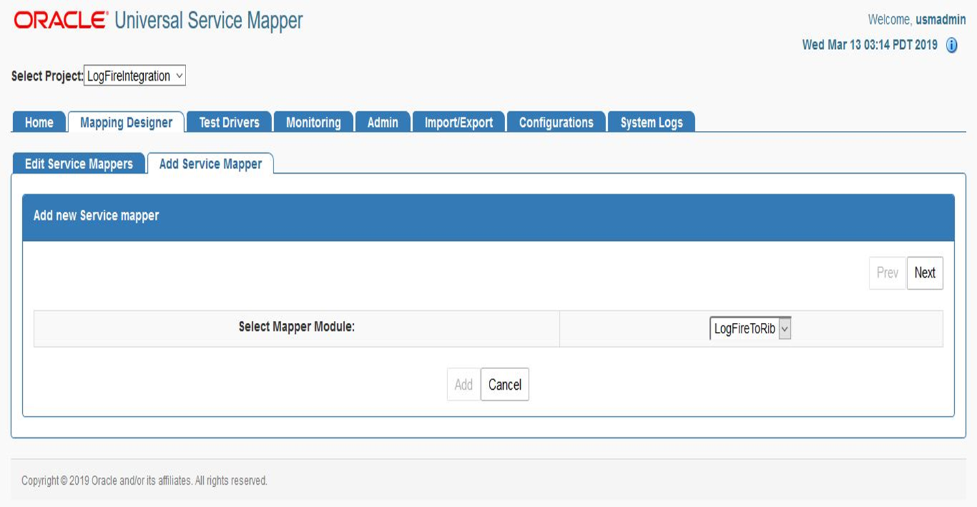The height and width of the screenshot is (507, 977).
Task: Open the Admin tab
Action: pos(383,122)
